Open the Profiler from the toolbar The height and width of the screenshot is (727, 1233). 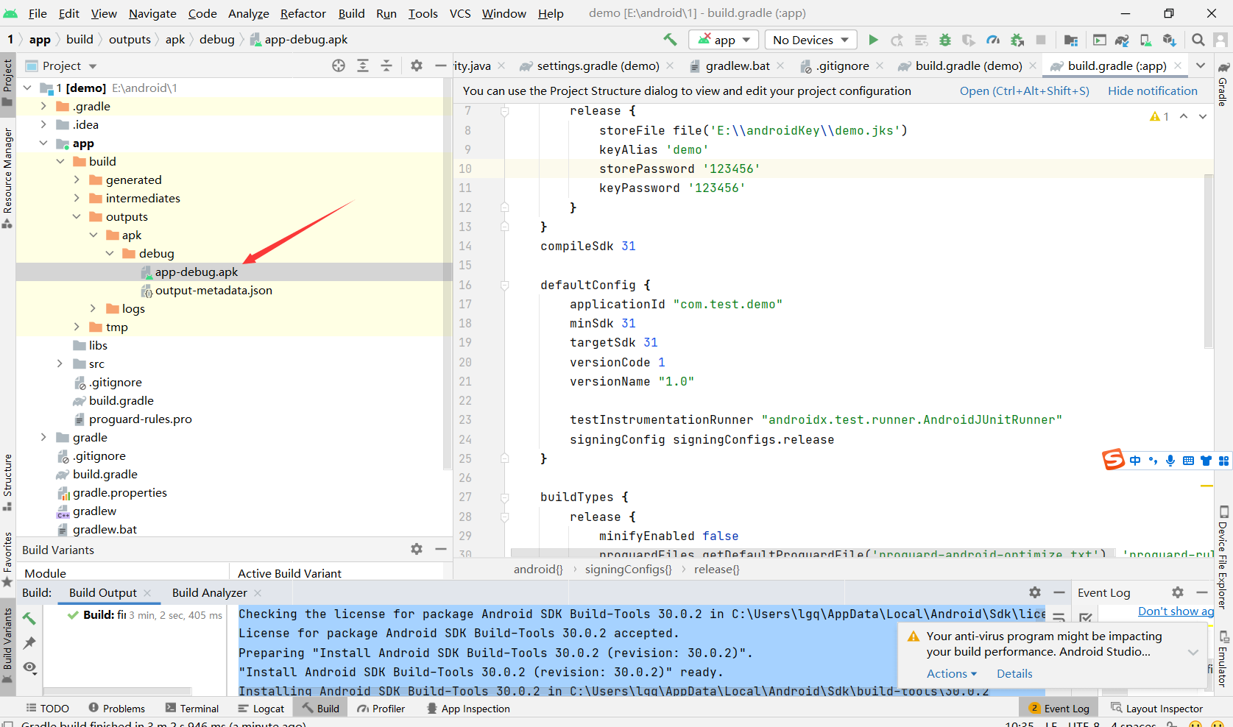pyautogui.click(x=993, y=40)
